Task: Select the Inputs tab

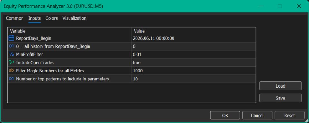Action: 34,18
